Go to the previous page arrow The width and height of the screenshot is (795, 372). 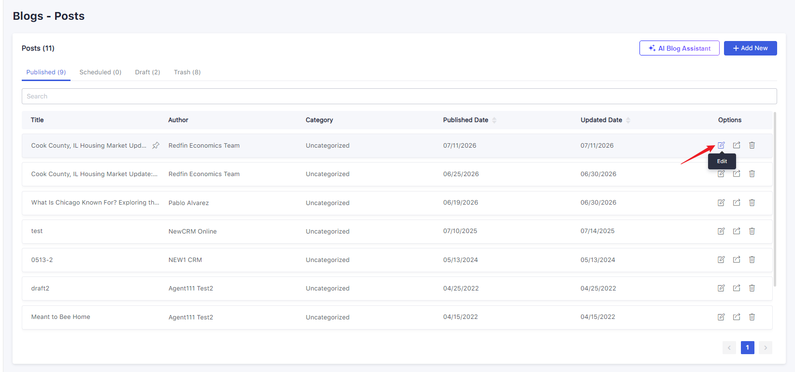coord(729,347)
